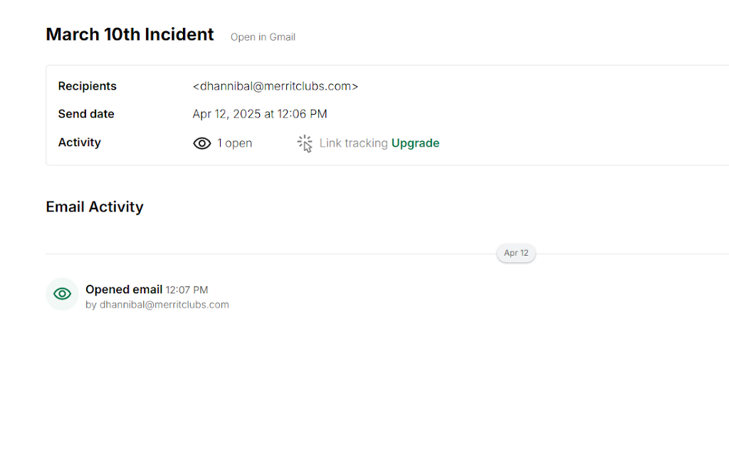Click the black eye icon beside 1 open
Screen dimensions: 729x465
202,143
